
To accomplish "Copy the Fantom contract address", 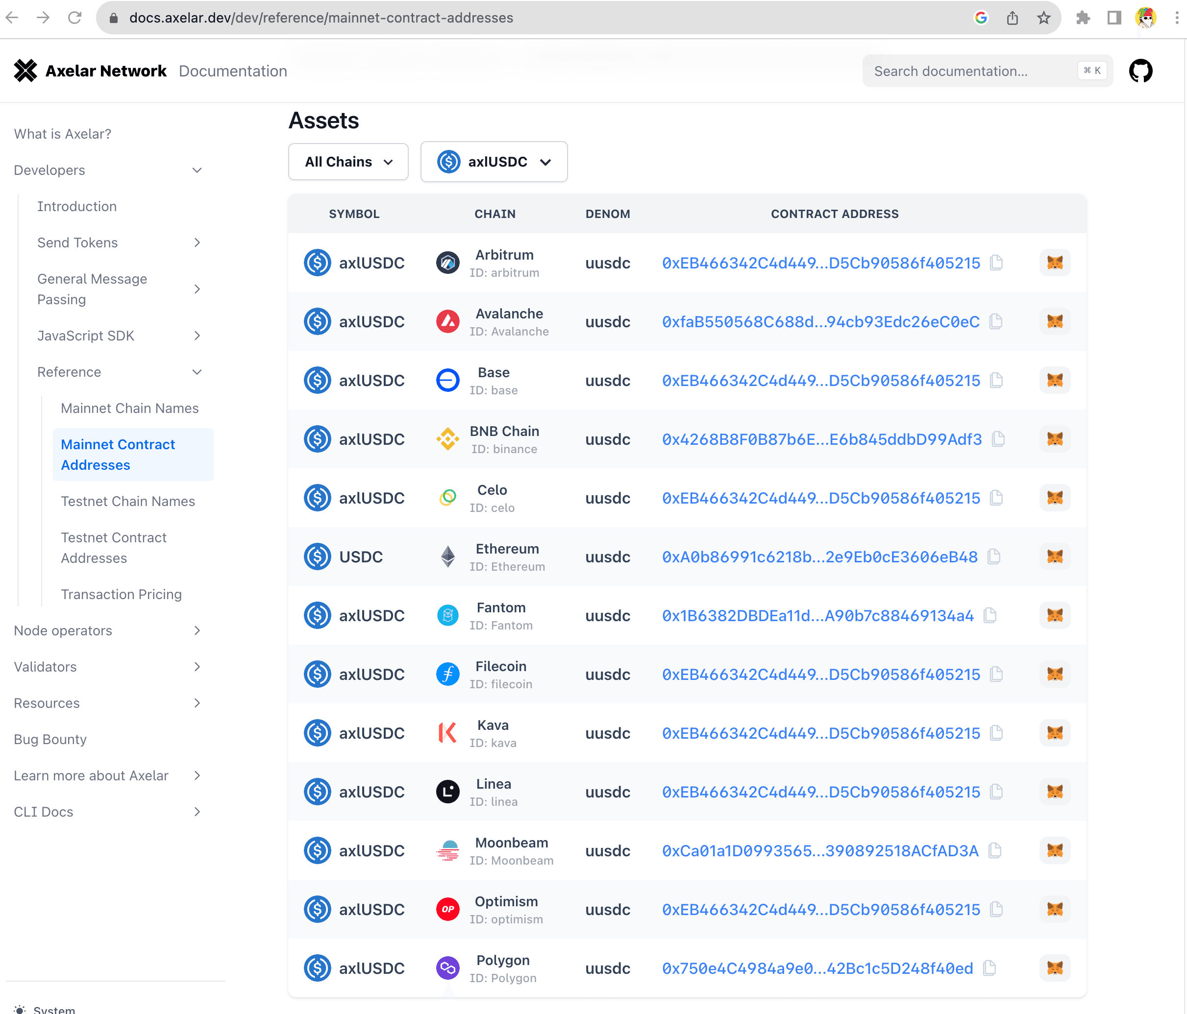I will [990, 615].
